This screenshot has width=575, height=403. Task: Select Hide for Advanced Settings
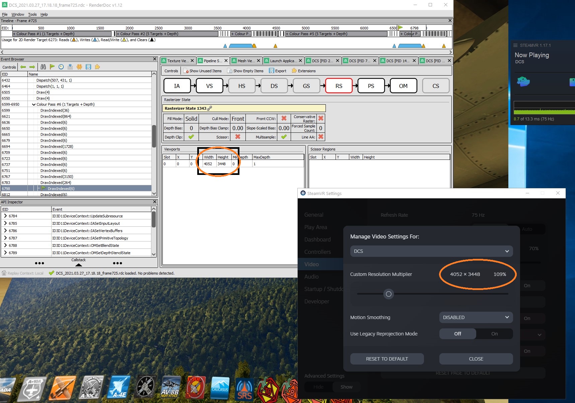pos(318,387)
